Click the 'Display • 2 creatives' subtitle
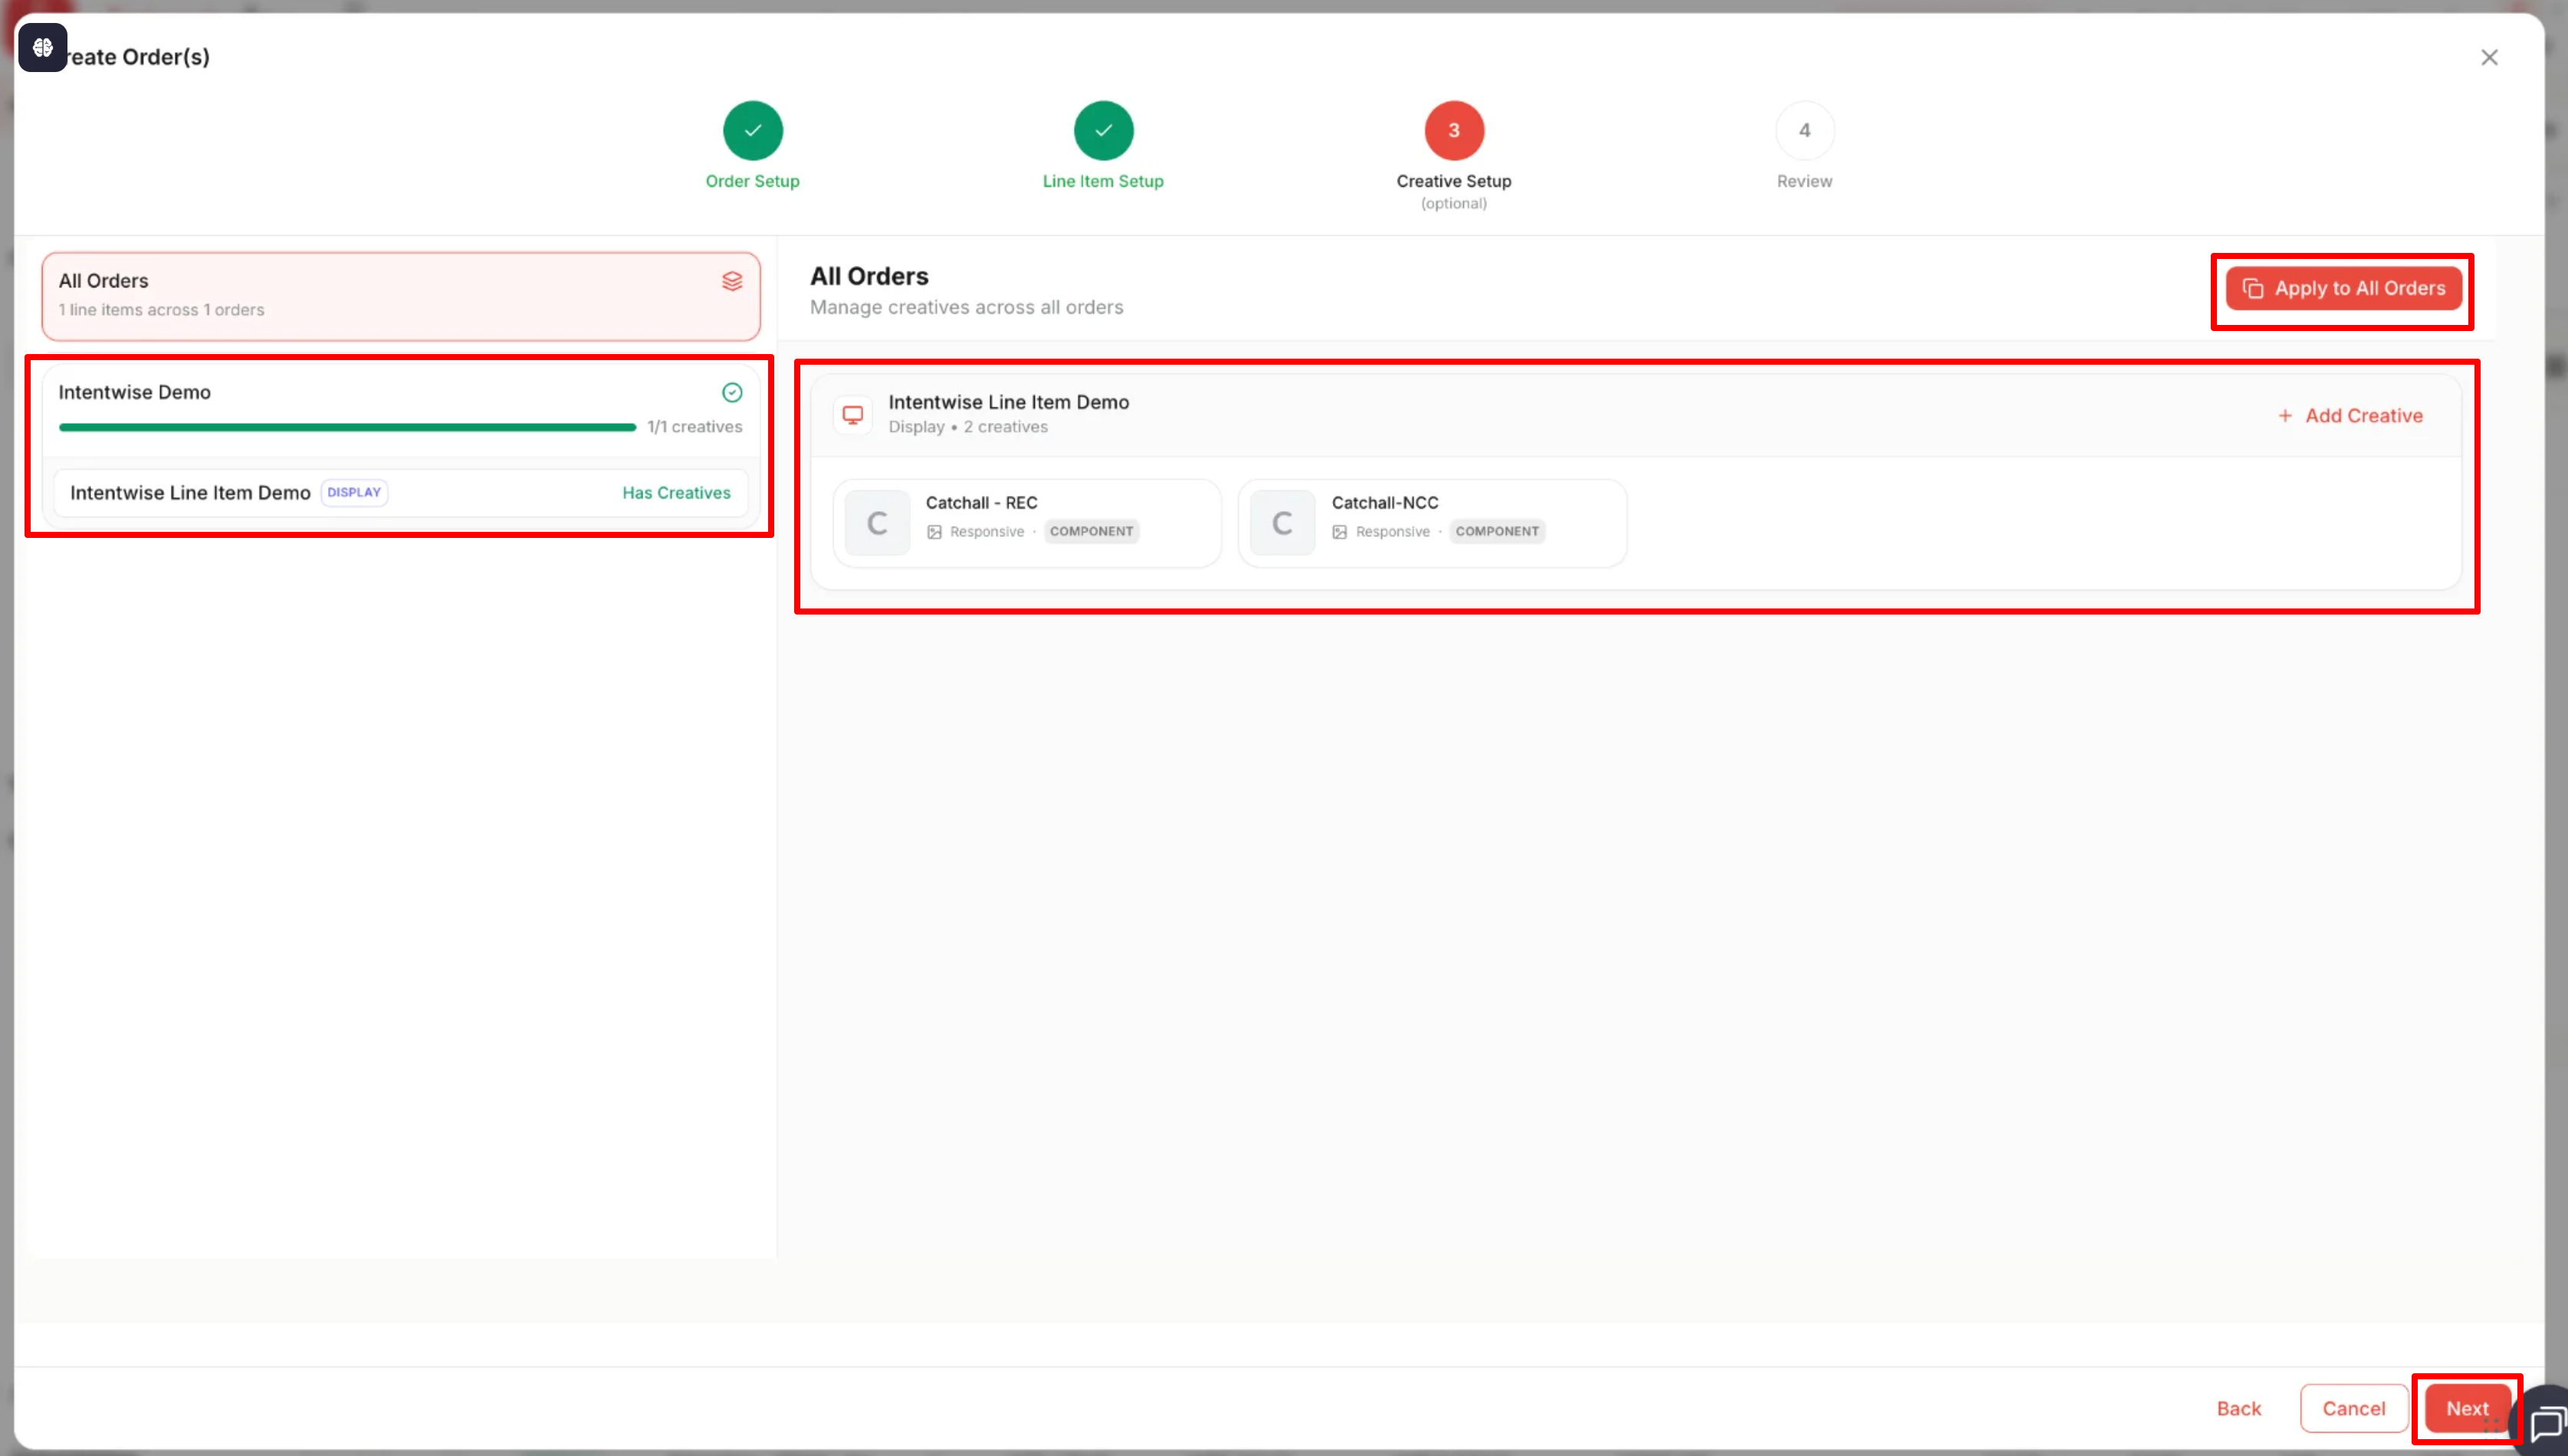This screenshot has height=1456, width=2568. coord(968,426)
